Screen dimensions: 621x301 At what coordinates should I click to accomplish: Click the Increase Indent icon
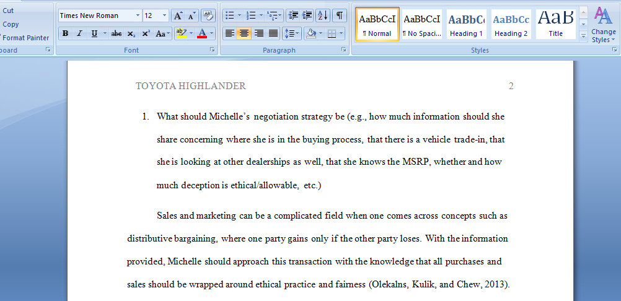tap(307, 16)
